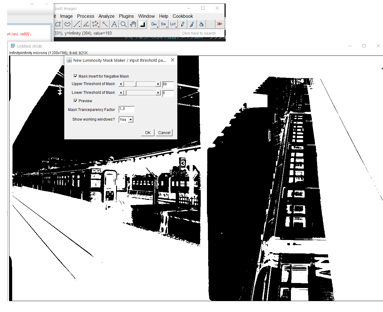The image size is (383, 312).
Task: Confirm the dialog with OK
Action: click(x=148, y=132)
